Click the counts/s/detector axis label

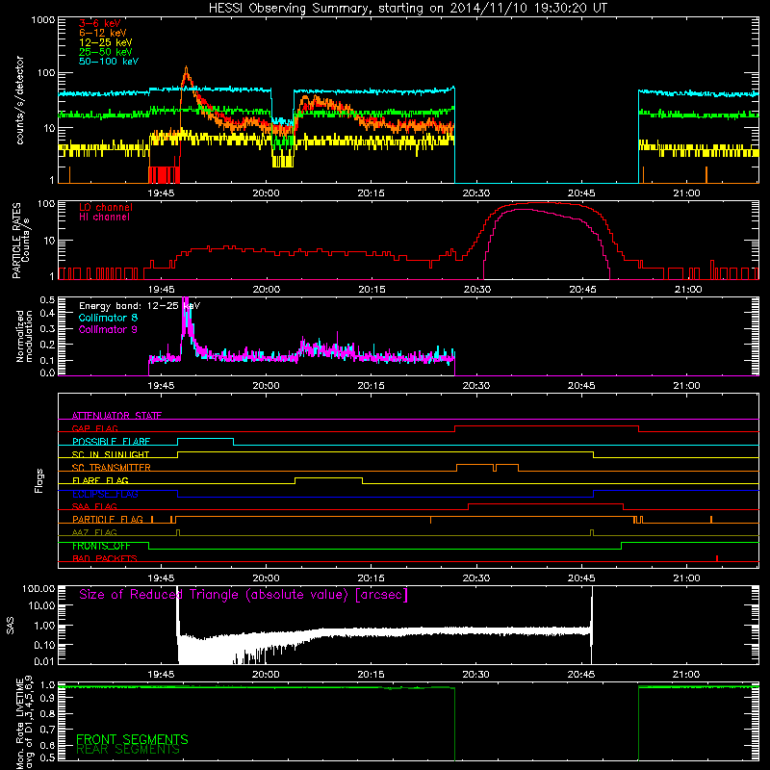point(20,100)
